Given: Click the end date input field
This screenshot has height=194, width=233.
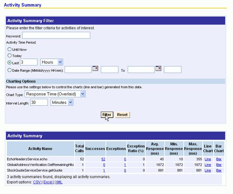Looking at the screenshot, I should pyautogui.click(x=141, y=70).
